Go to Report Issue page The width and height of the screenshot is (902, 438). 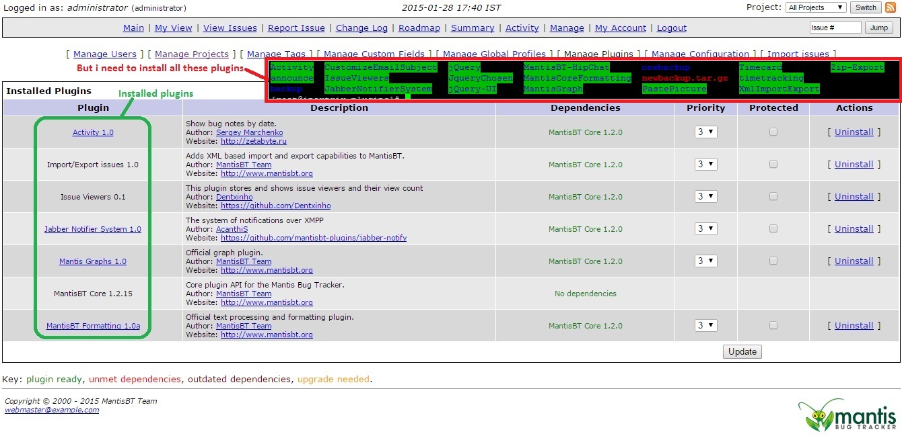pos(296,28)
